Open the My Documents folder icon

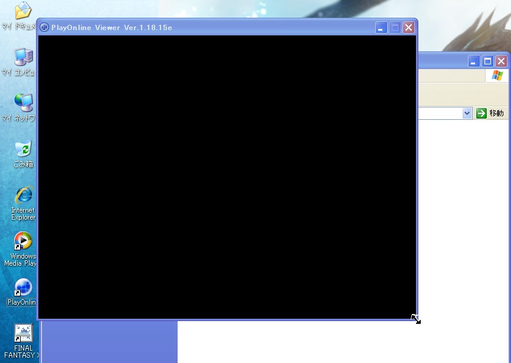tap(22, 11)
